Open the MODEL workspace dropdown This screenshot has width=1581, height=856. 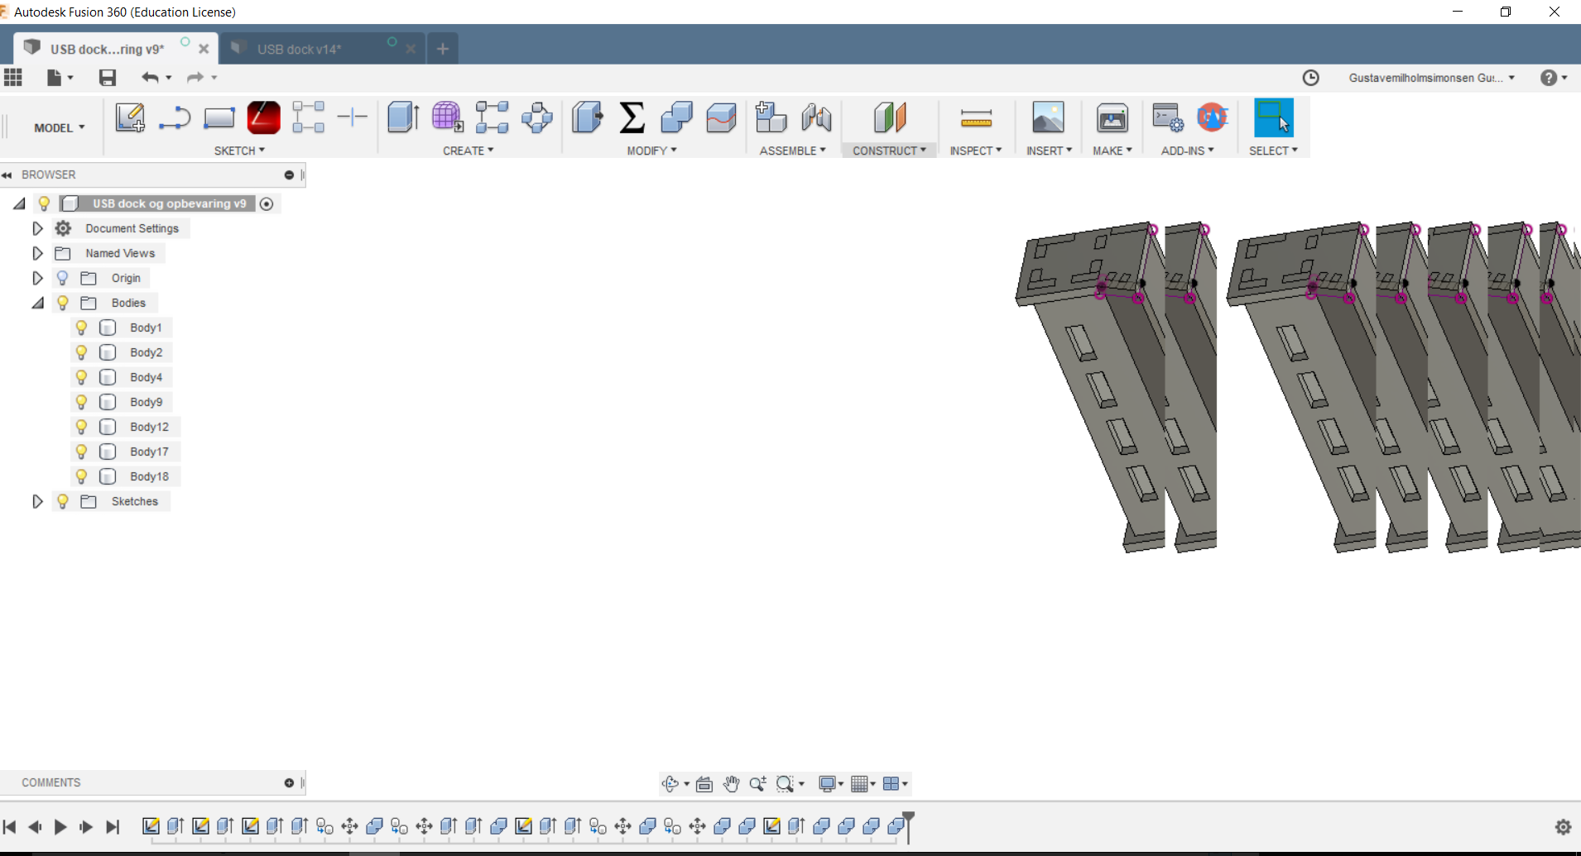click(x=59, y=127)
